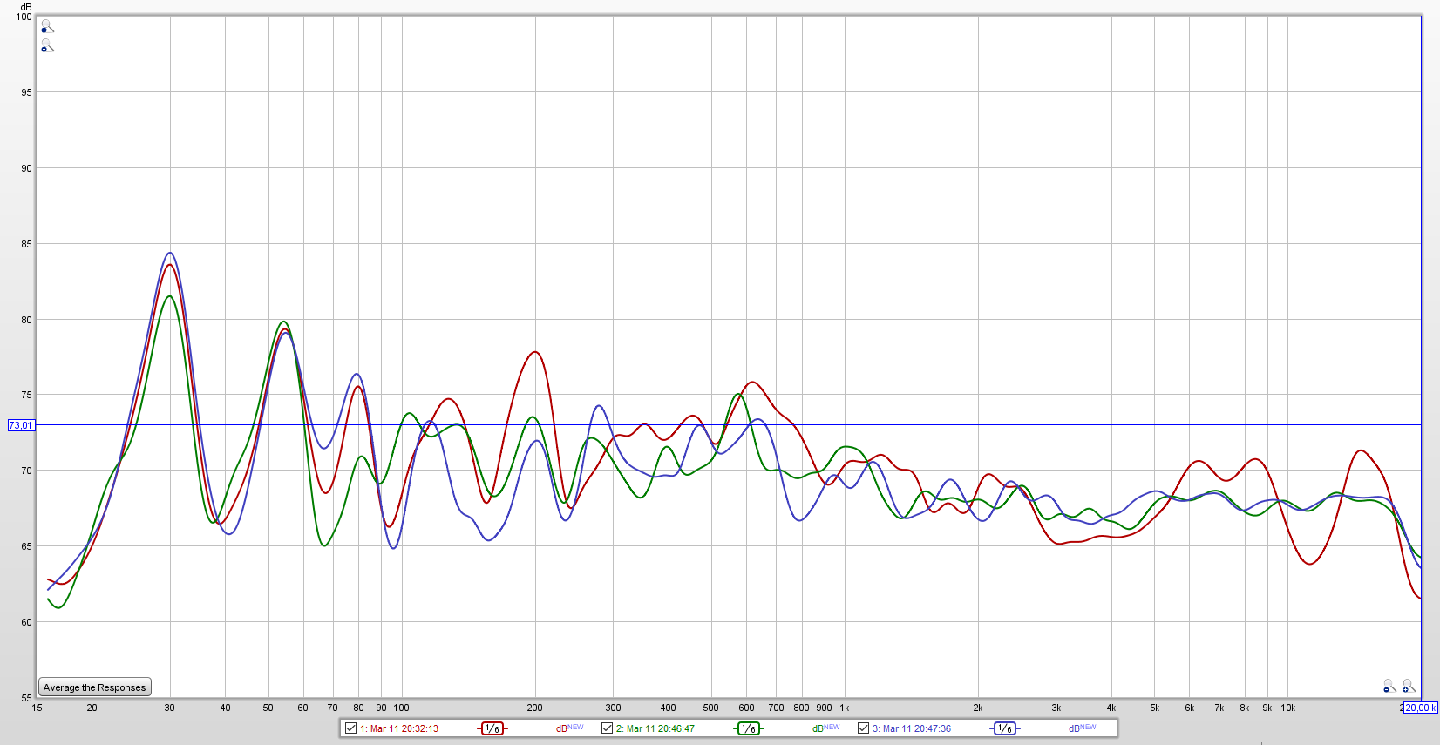
Task: Click the red dB readout for trace 1
Action: pyautogui.click(x=562, y=728)
